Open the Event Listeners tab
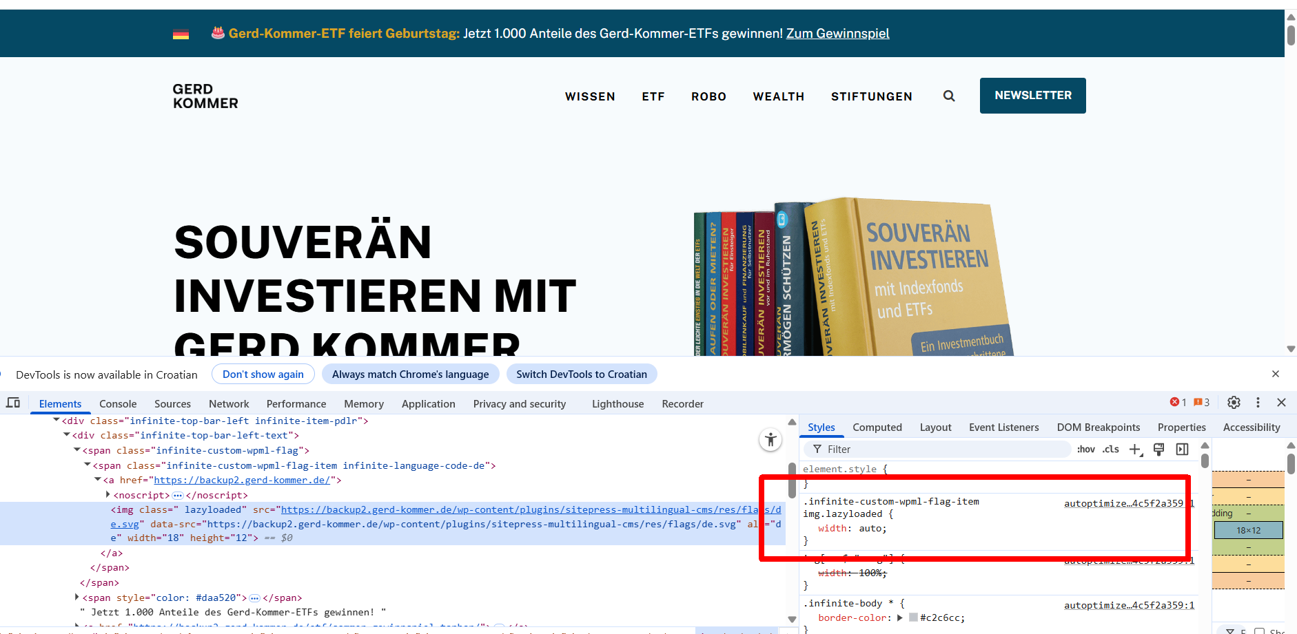Image resolution: width=1297 pixels, height=634 pixels. click(x=1004, y=427)
